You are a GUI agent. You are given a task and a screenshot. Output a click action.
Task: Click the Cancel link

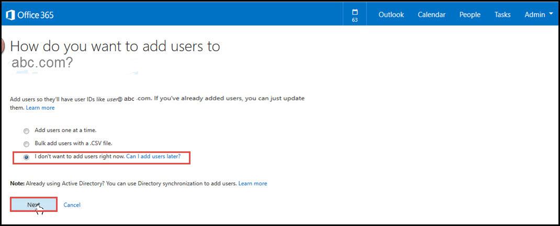click(x=72, y=205)
